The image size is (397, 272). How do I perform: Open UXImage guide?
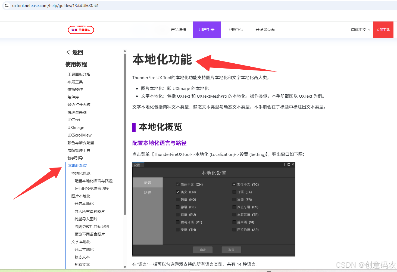[76, 128]
